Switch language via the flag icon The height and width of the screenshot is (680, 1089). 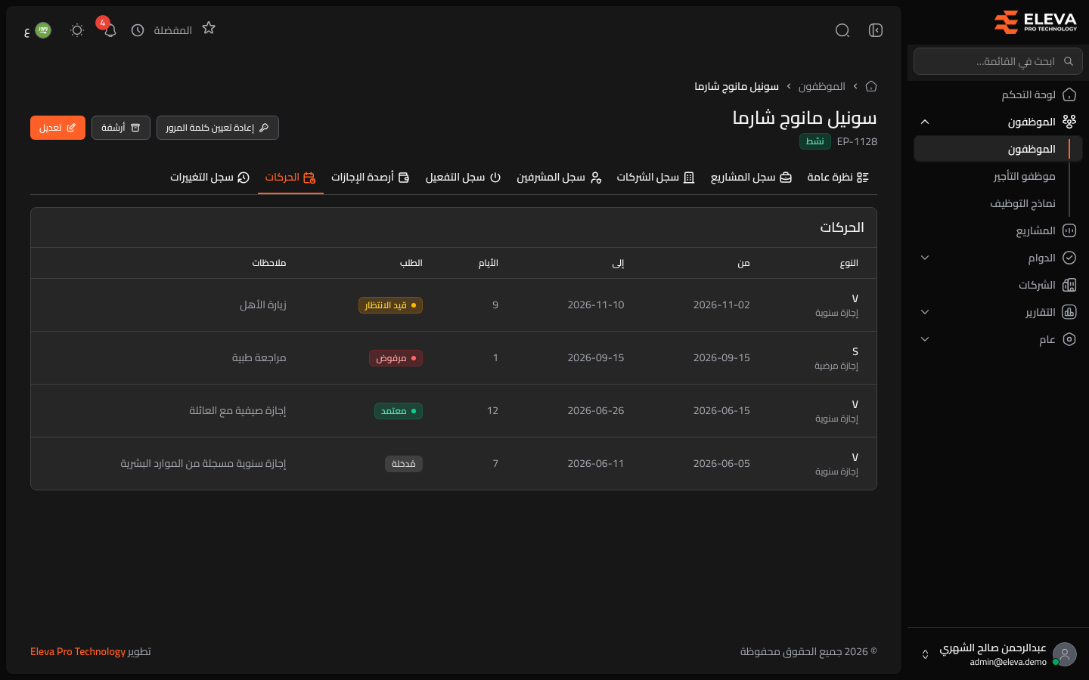43,30
